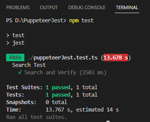Screen dimensions: 150x122
Task: Click the 'npm test' command text
Action: [x=82, y=20]
